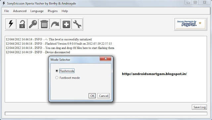Screen dimensions: 212x120
Task: Open the Advanced menu
Action: (20, 11)
